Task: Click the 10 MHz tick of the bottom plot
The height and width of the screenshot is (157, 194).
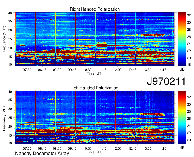Action: coord(10,143)
